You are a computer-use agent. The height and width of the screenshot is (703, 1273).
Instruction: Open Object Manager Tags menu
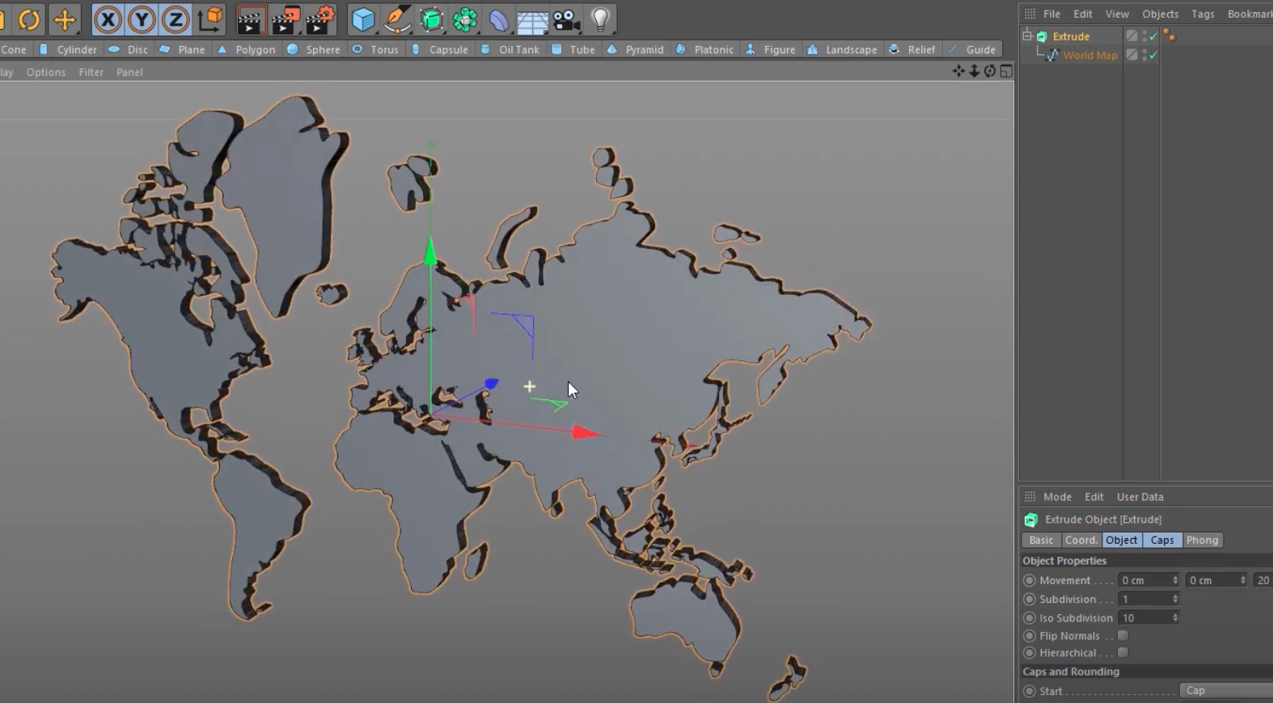coord(1203,14)
